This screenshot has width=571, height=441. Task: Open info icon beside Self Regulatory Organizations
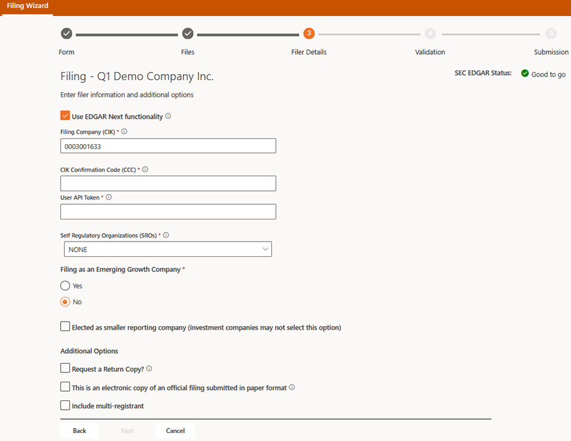pyautogui.click(x=166, y=235)
